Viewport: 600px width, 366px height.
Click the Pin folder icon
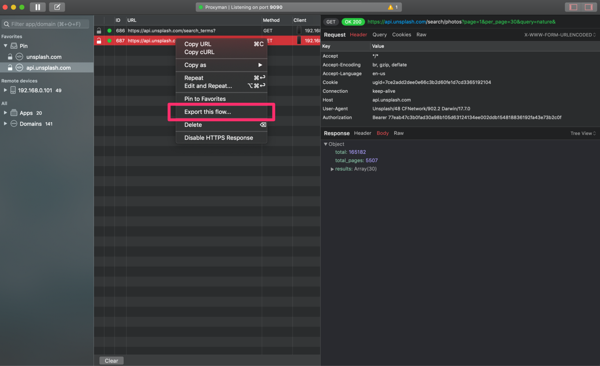(14, 46)
